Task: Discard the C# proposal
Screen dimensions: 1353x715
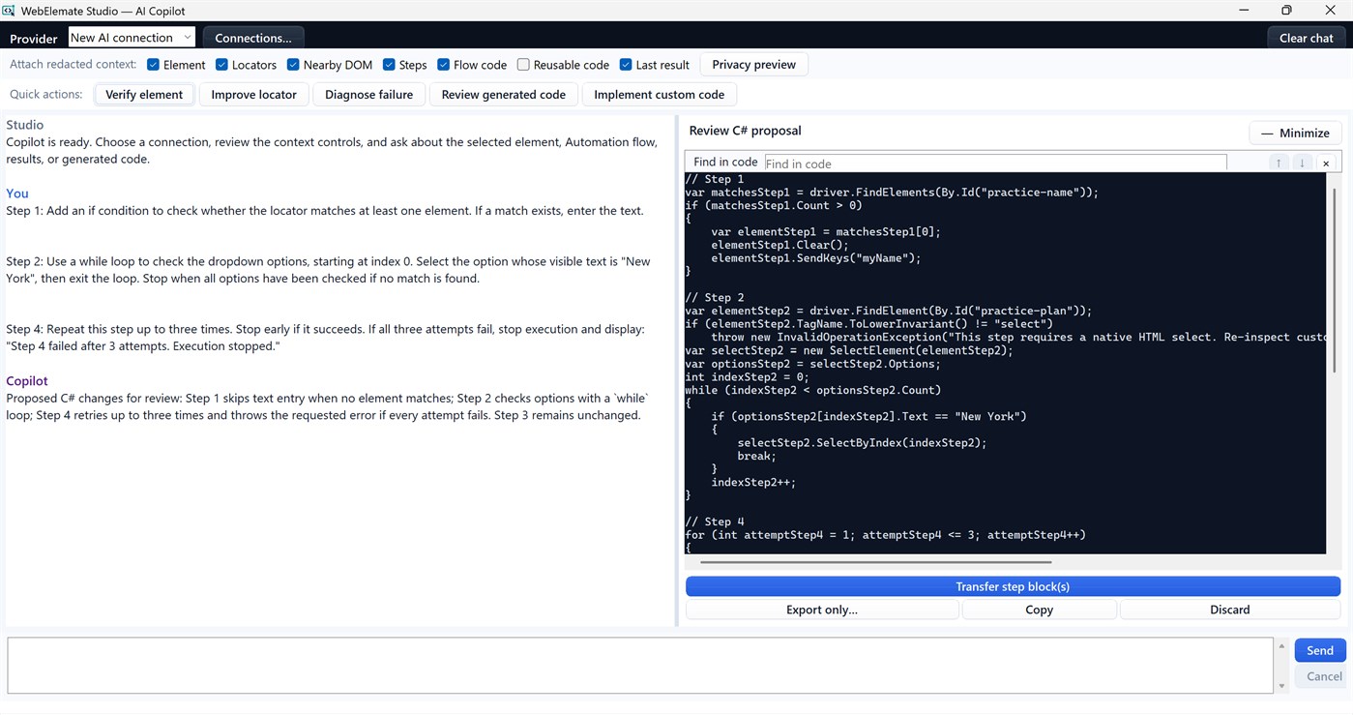Action: 1229,610
